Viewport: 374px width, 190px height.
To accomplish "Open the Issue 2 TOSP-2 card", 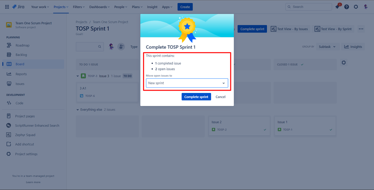I will pyautogui.click(x=239, y=126).
